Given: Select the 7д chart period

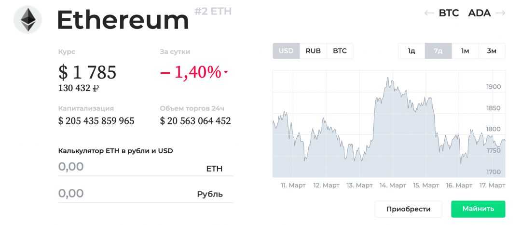Looking at the screenshot, I should point(438,51).
